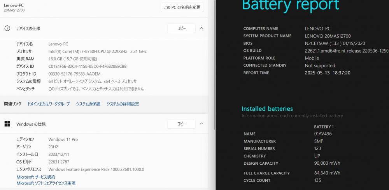Open Microsoft サービス規約 link
The width and height of the screenshot is (389, 190).
coord(36,177)
